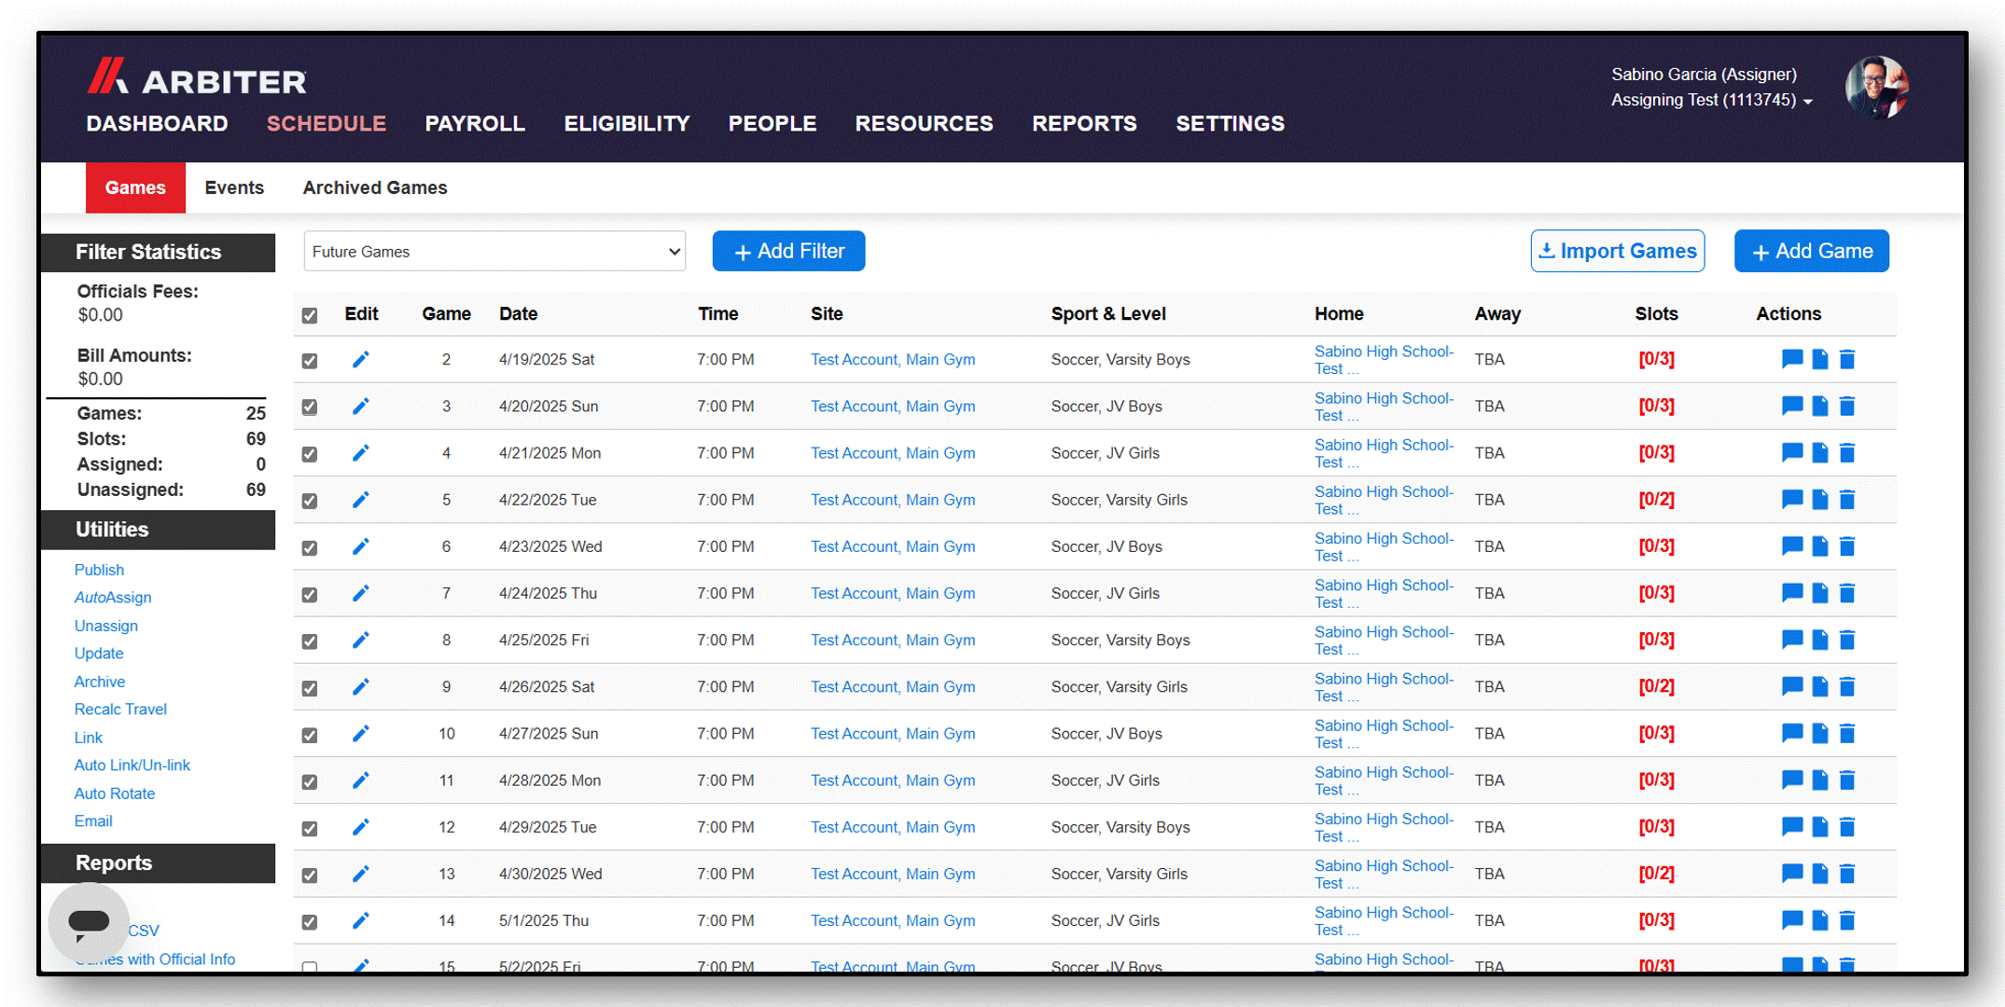Viewport: 2005px width, 1007px height.
Task: Switch to the Archived Games tab
Action: tap(375, 187)
